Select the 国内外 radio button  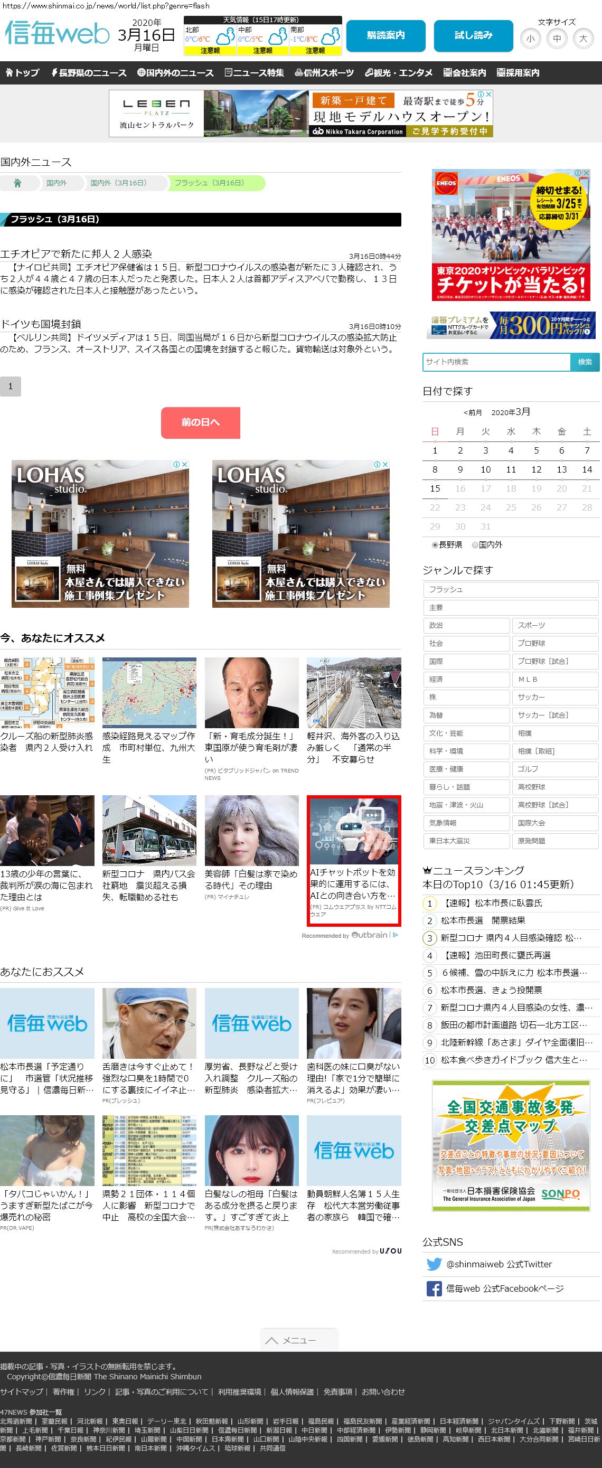pyautogui.click(x=475, y=545)
